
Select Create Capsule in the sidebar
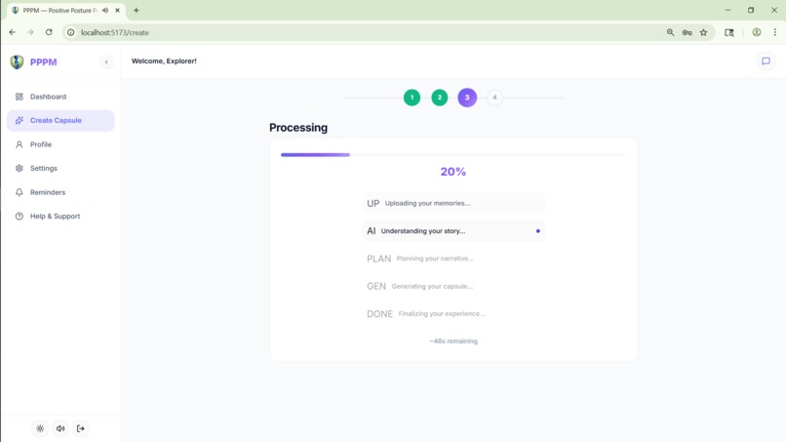click(x=60, y=120)
